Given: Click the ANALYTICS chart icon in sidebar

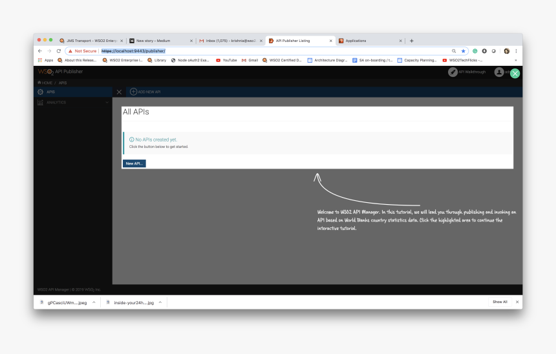Looking at the screenshot, I should (41, 103).
